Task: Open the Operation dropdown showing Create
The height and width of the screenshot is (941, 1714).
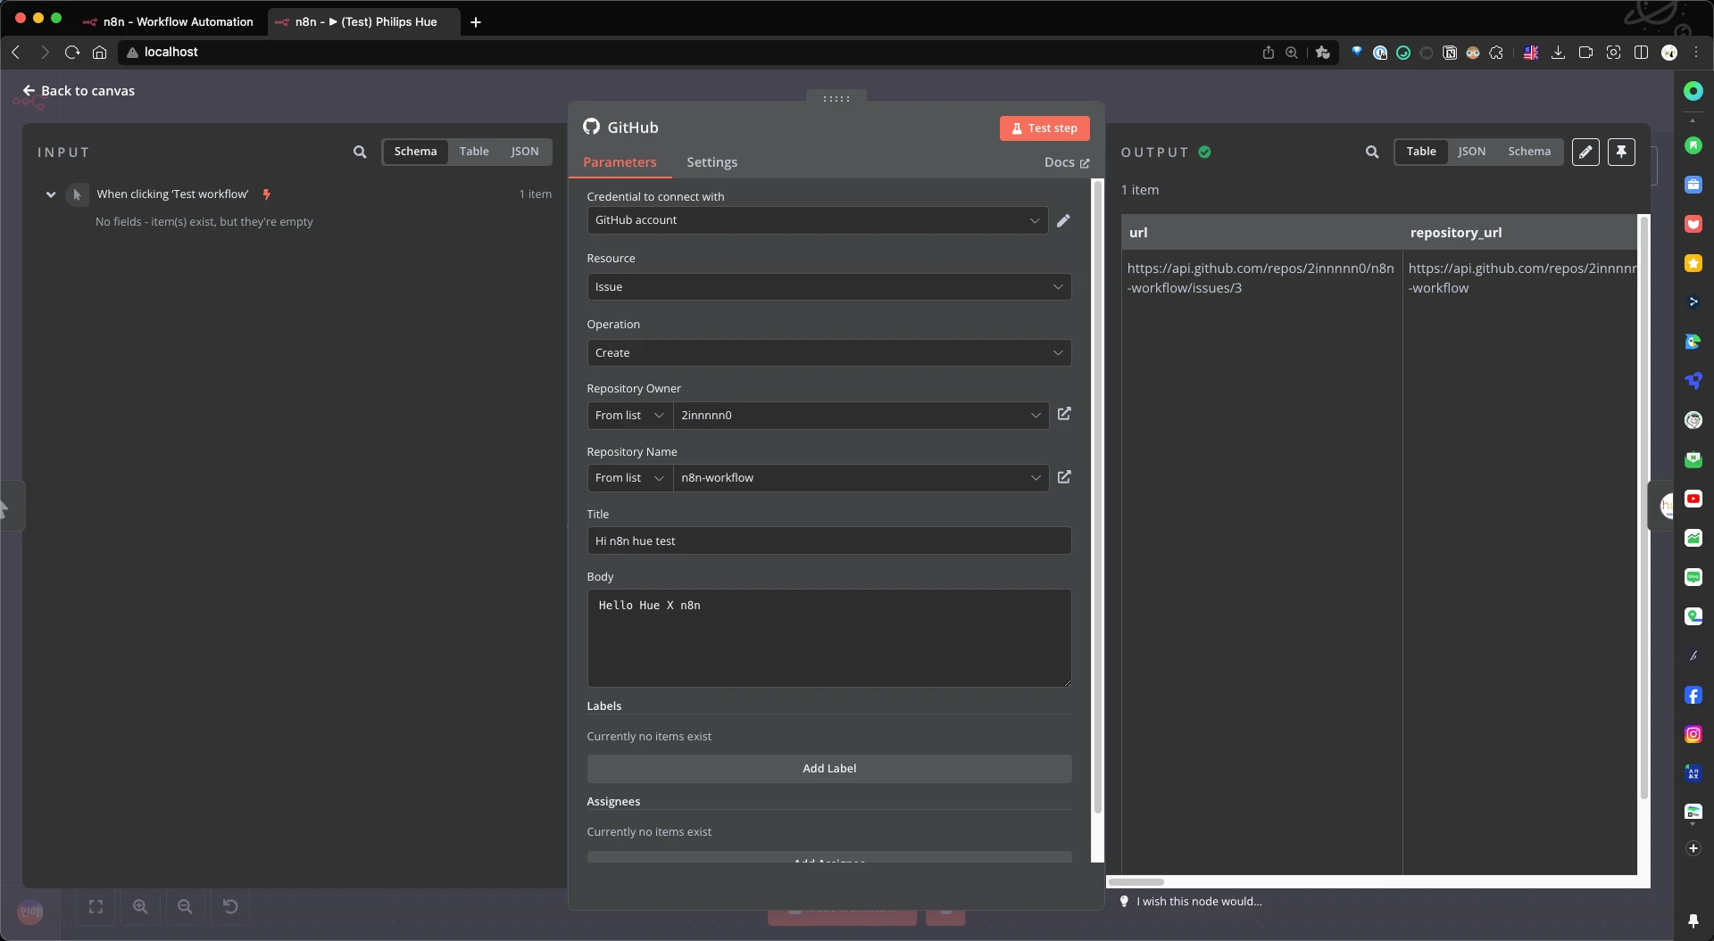Action: (829, 352)
